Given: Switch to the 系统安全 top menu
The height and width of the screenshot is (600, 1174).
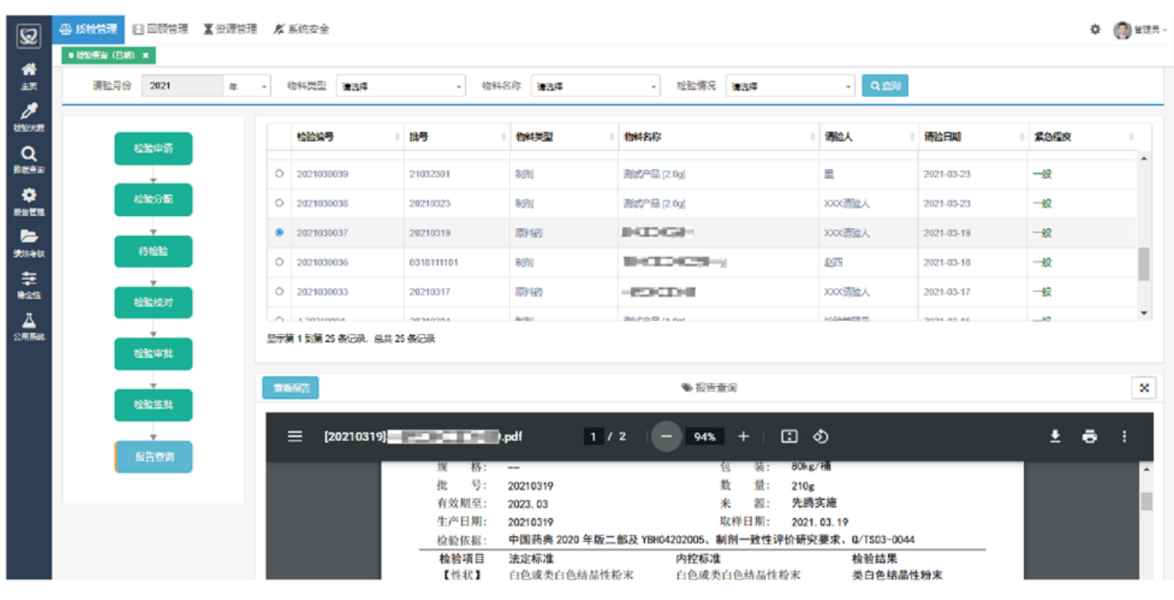Looking at the screenshot, I should click(x=301, y=29).
